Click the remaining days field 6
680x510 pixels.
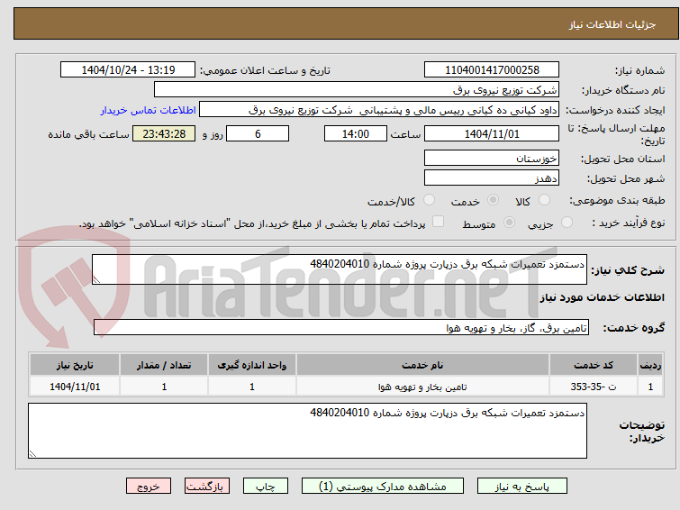pyautogui.click(x=258, y=133)
